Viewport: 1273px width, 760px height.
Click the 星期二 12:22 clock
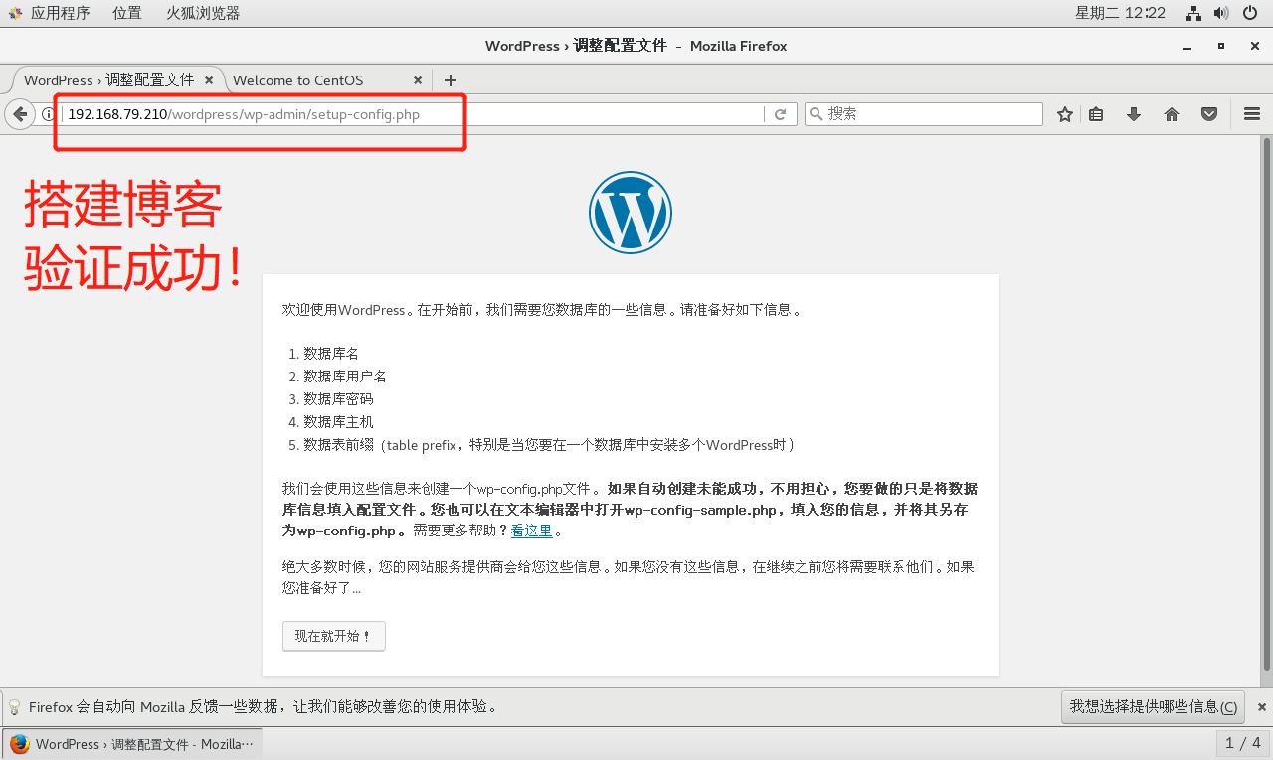[1120, 13]
